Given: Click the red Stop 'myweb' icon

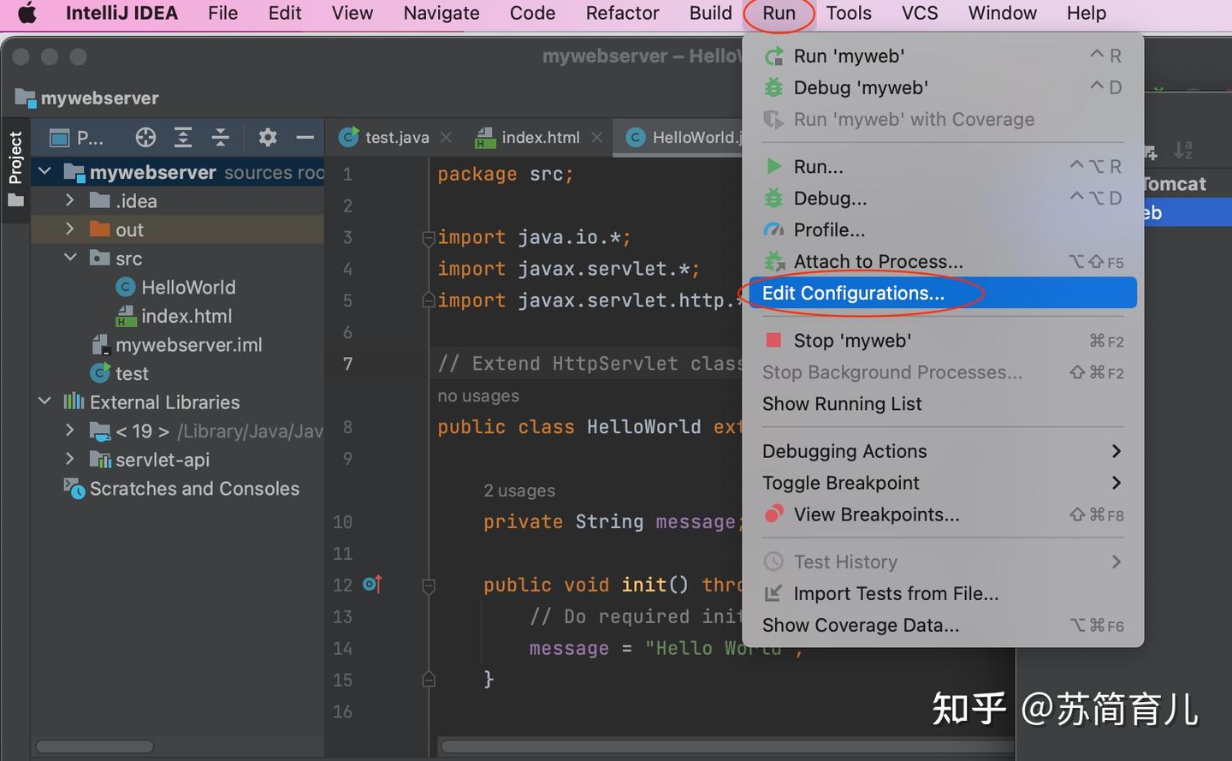Looking at the screenshot, I should coord(773,341).
